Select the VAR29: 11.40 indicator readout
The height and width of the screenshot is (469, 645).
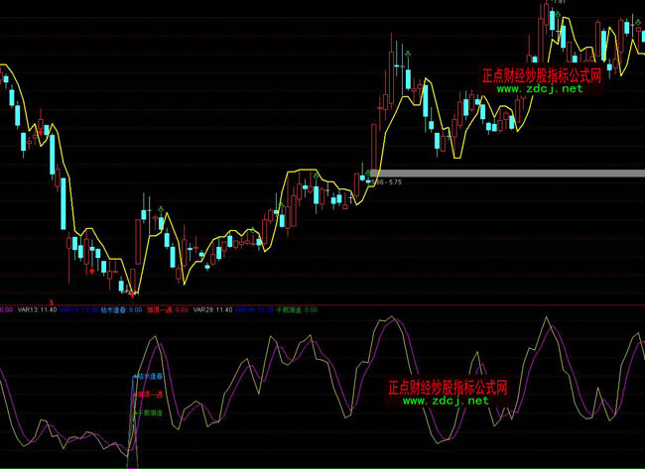coord(213,309)
